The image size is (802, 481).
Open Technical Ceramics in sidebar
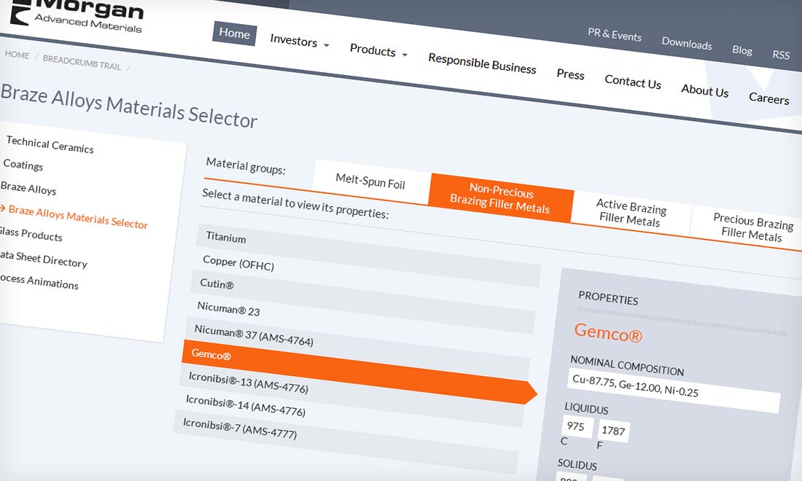pos(50,144)
